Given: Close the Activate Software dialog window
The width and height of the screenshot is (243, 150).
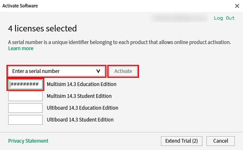Looking at the screenshot, I should [237, 6].
